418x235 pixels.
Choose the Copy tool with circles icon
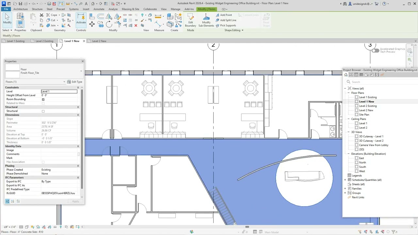[x=101, y=24]
